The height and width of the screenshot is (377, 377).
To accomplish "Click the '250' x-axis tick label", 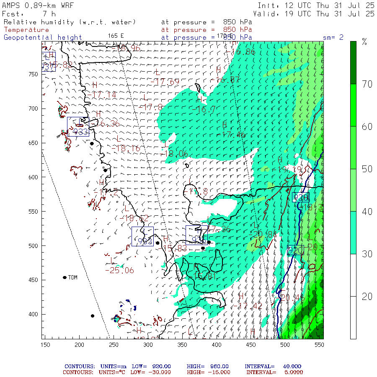I will click(x=114, y=345).
